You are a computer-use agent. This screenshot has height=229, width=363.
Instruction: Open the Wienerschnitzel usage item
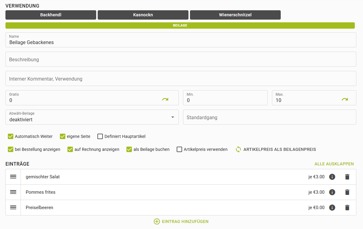tap(235, 15)
